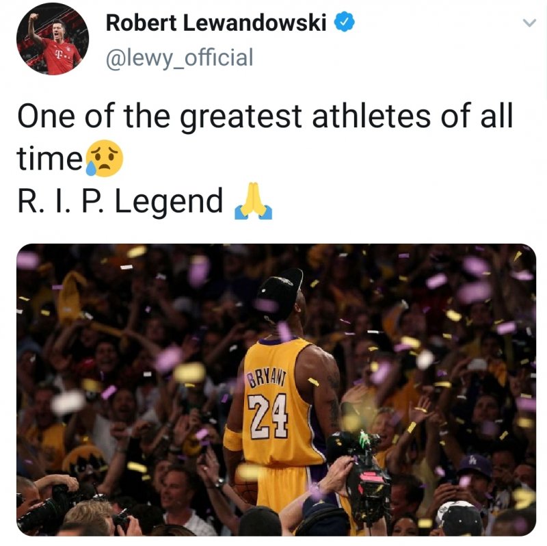Open the attached photo by clicking the confetti crowd
The height and width of the screenshot is (546, 547).
pyautogui.click(x=276, y=389)
